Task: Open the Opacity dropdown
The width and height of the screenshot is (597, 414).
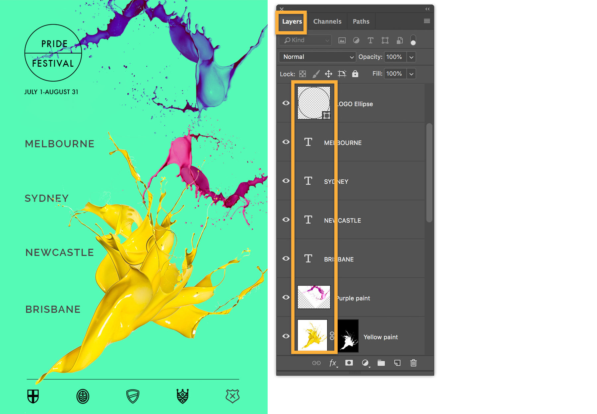Action: [x=411, y=57]
